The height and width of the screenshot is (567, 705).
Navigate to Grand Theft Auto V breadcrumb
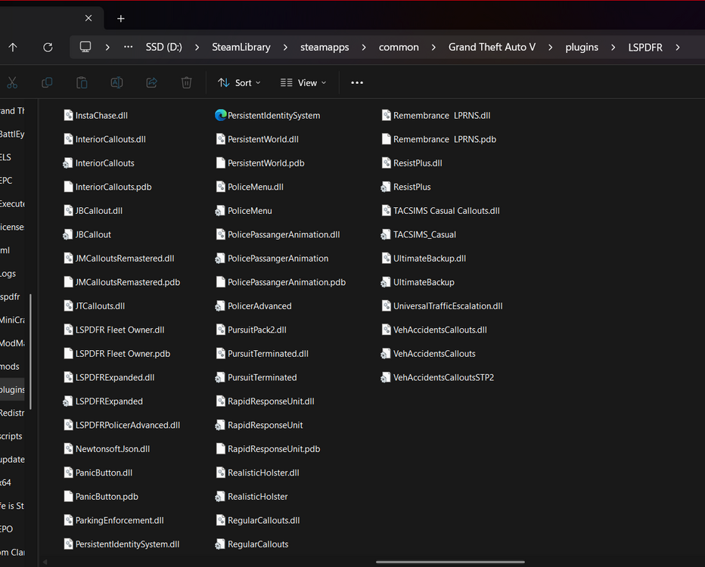pyautogui.click(x=492, y=47)
